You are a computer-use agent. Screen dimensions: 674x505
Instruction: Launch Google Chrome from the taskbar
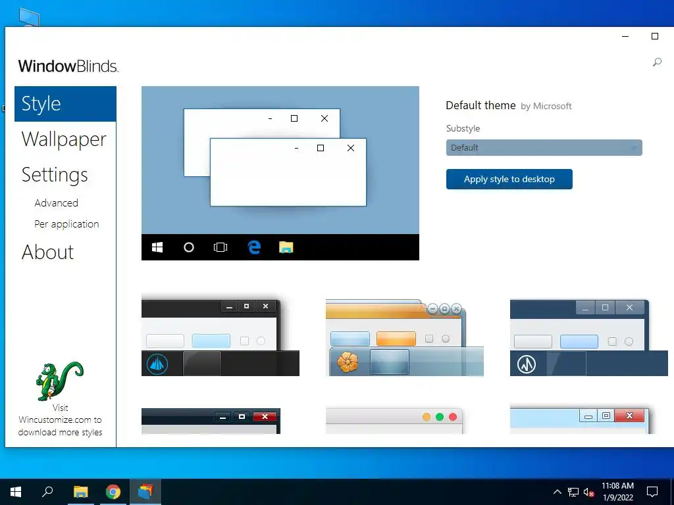[113, 492]
